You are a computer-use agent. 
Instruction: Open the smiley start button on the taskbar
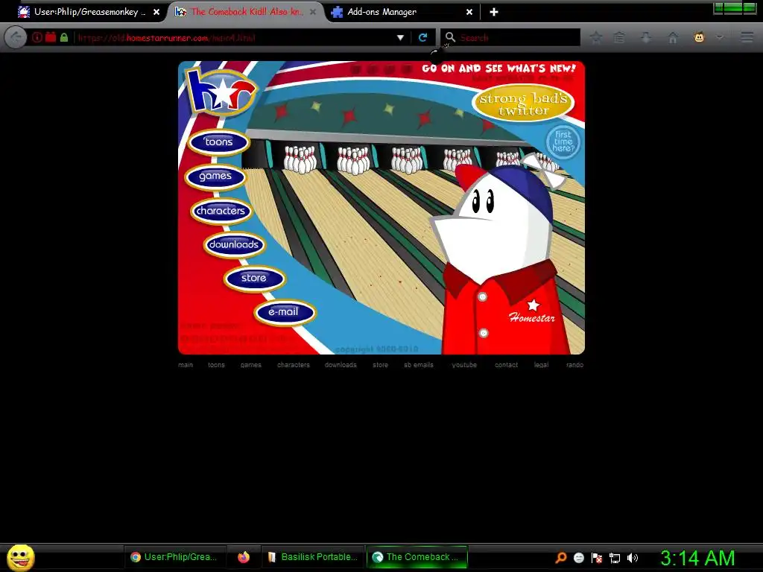[x=20, y=557]
